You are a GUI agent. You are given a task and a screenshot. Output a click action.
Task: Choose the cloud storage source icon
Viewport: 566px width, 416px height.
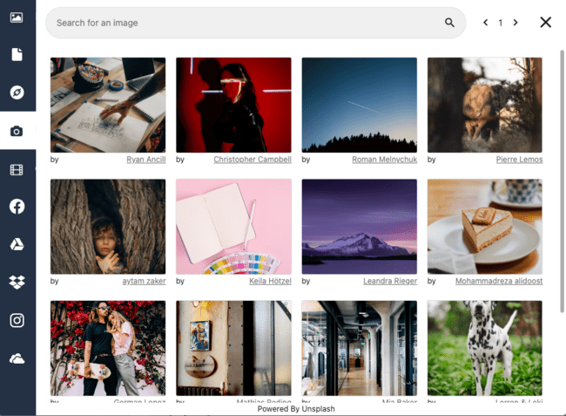pos(17,358)
